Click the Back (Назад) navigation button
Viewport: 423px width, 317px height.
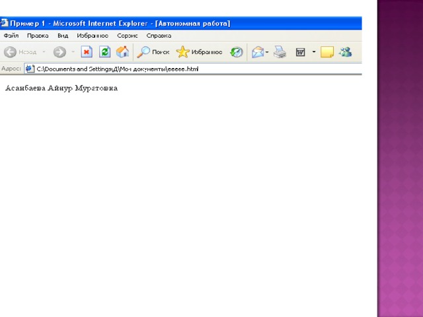pyautogui.click(x=20, y=52)
